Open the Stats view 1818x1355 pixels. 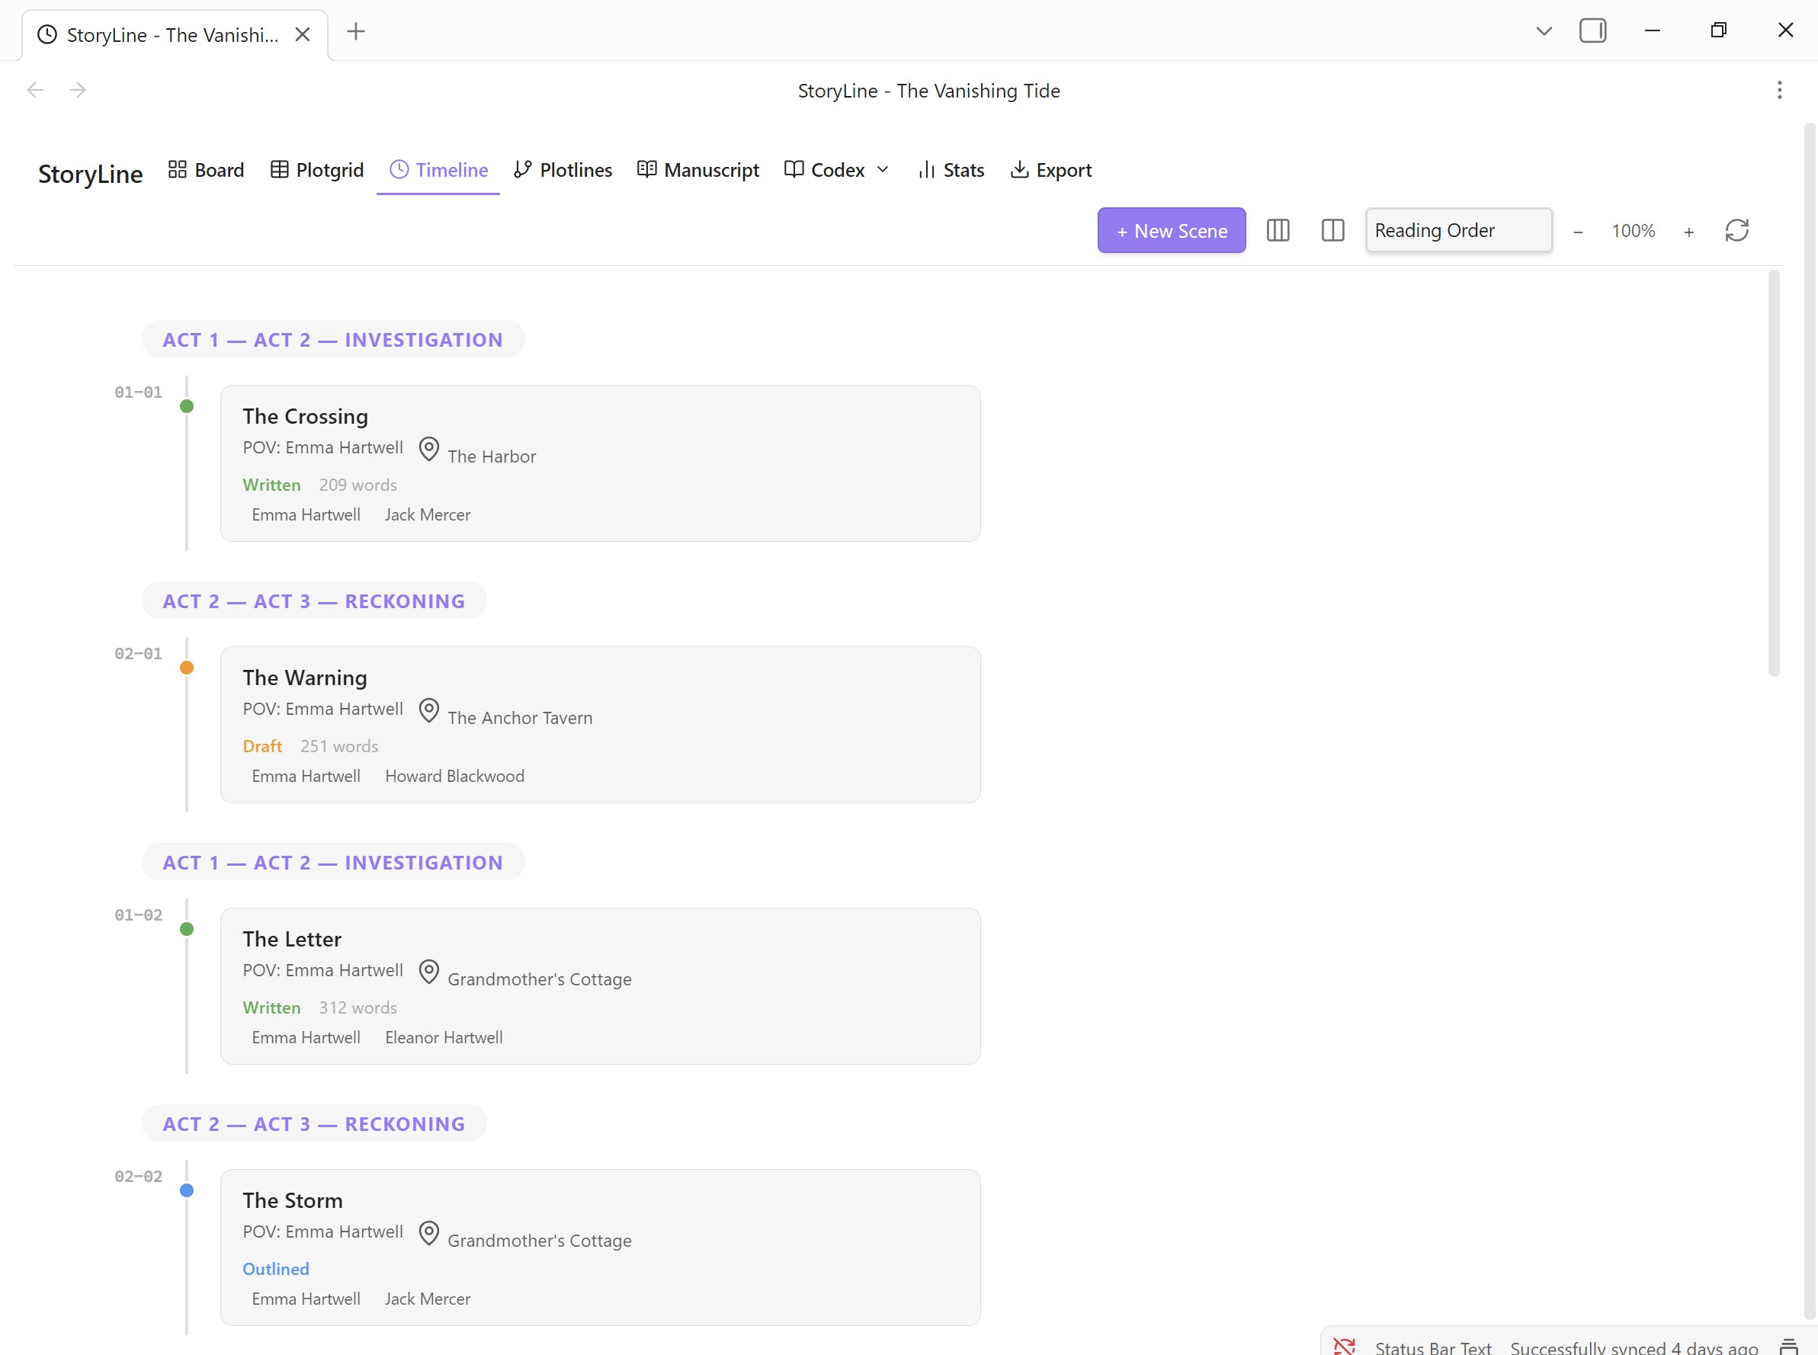(x=951, y=170)
